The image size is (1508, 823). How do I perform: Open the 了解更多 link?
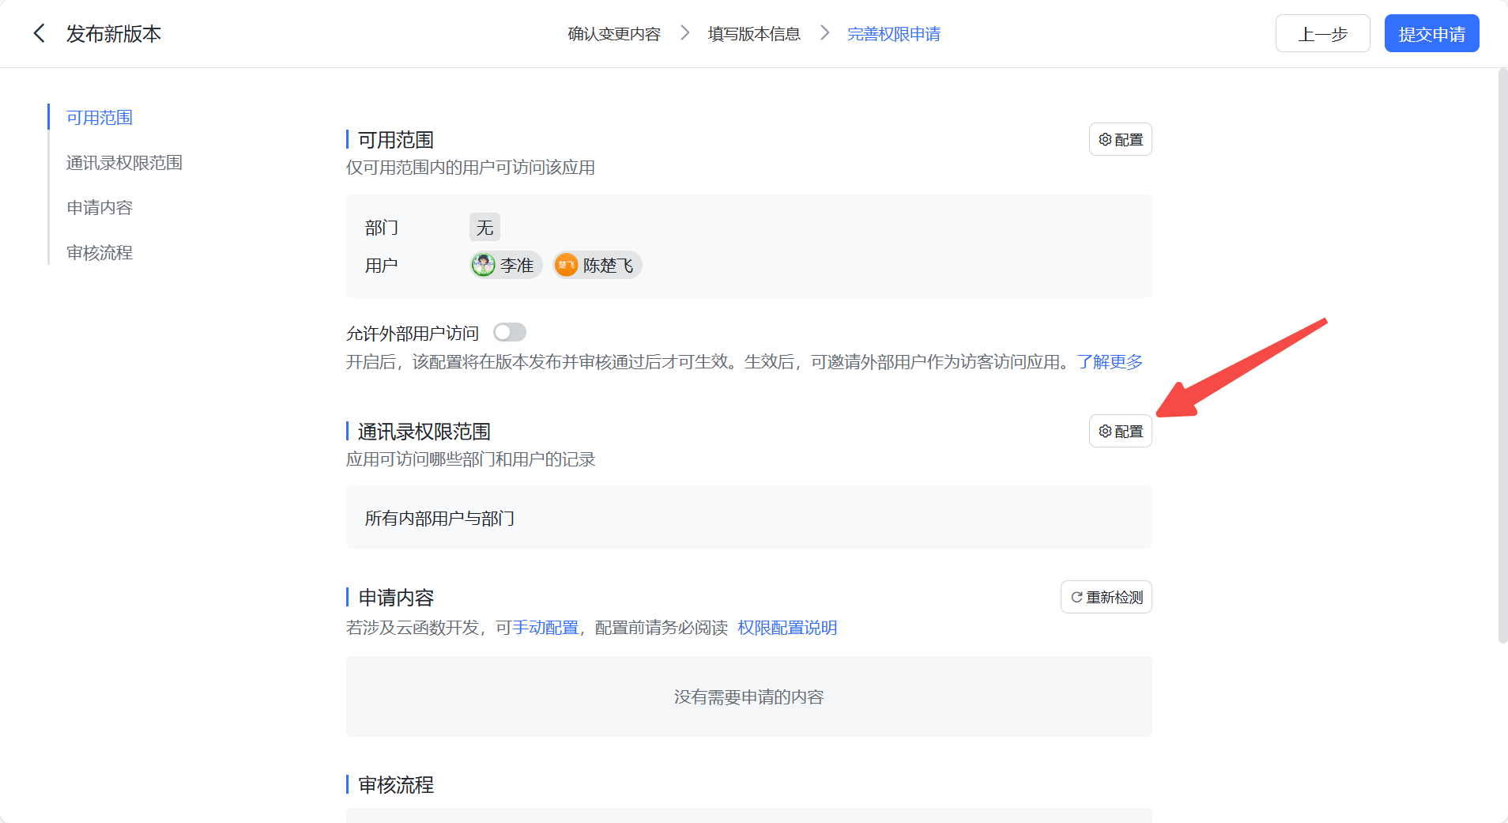1110,362
